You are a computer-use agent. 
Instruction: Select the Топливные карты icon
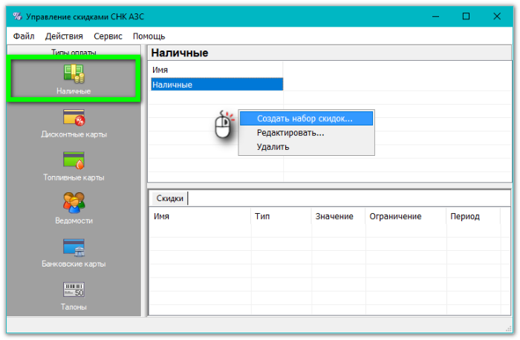(x=74, y=161)
